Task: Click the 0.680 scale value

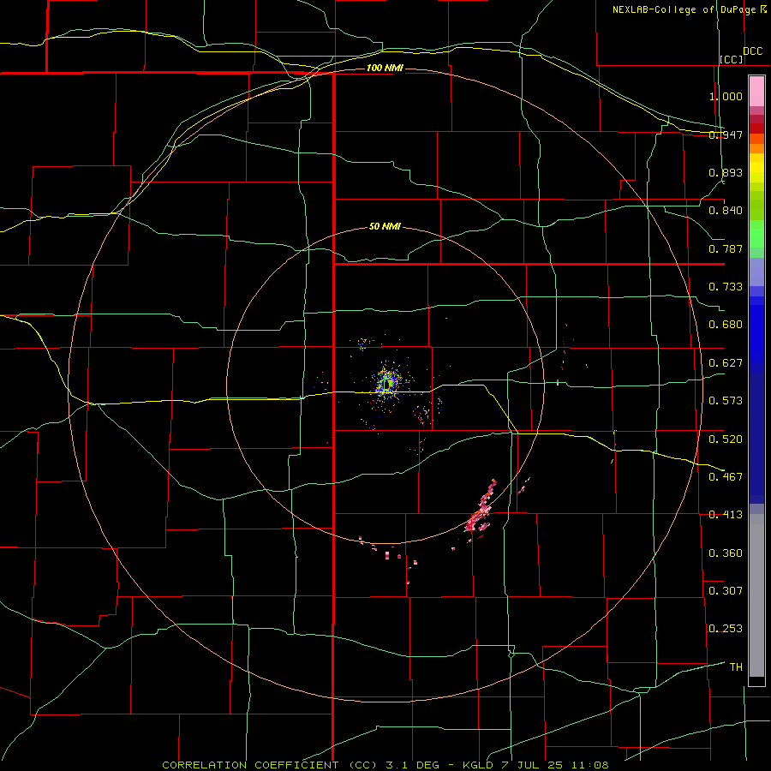Action: coord(726,325)
